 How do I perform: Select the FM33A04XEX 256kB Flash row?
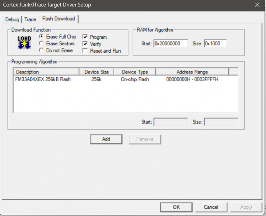43,79
